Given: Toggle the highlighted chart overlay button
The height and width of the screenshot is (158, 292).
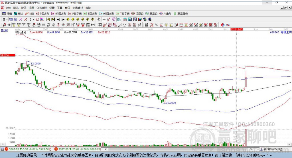Looking at the screenshot, I should click(x=11, y=19).
